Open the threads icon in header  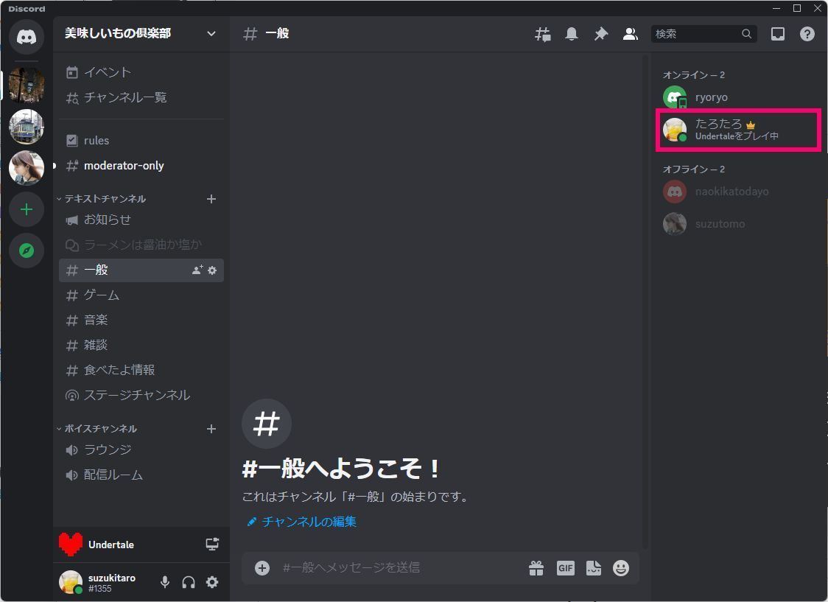tap(542, 35)
